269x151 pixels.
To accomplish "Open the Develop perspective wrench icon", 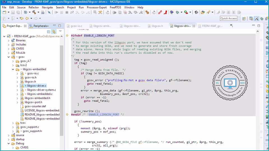I will 256,18.
